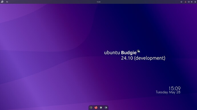Click the 15:09 clock in top panel
The width and height of the screenshot is (197, 110).
98,2
